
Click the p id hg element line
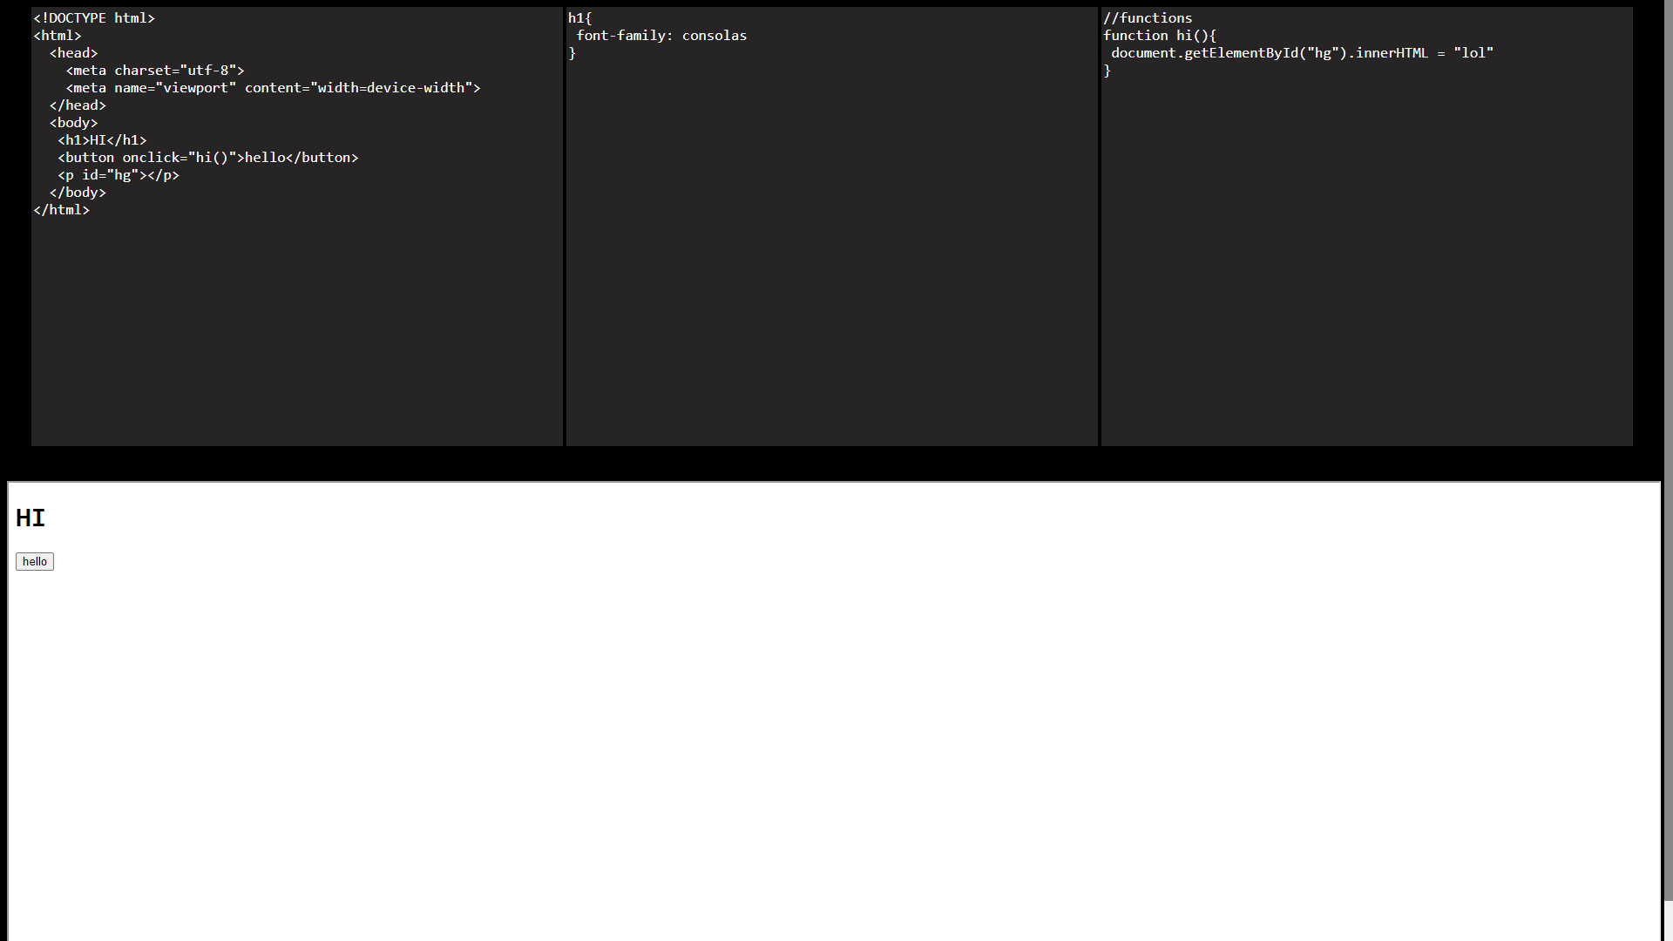tap(118, 174)
